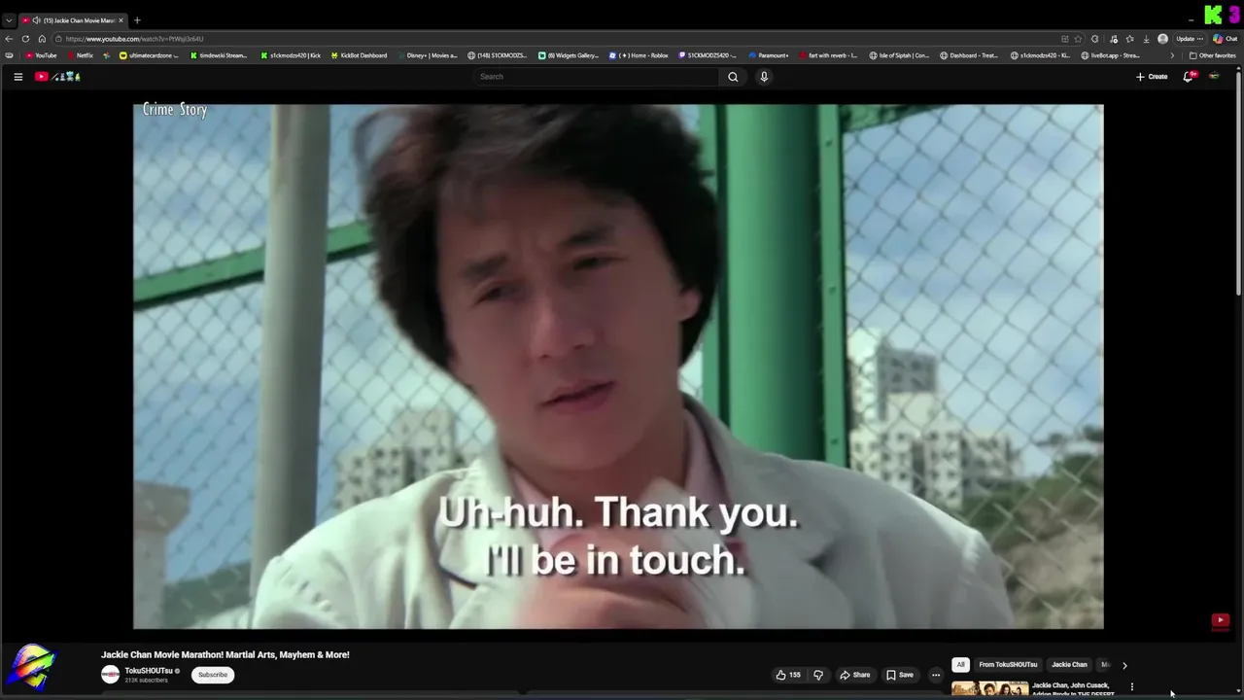Open the YouTube bookmark

coord(41,55)
